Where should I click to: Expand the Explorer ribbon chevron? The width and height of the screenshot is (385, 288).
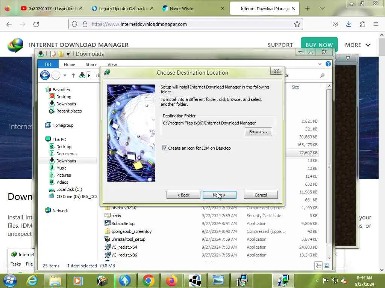[320, 64]
